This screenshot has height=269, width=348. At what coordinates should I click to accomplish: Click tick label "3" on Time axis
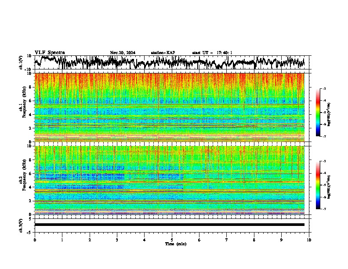pos(117,240)
